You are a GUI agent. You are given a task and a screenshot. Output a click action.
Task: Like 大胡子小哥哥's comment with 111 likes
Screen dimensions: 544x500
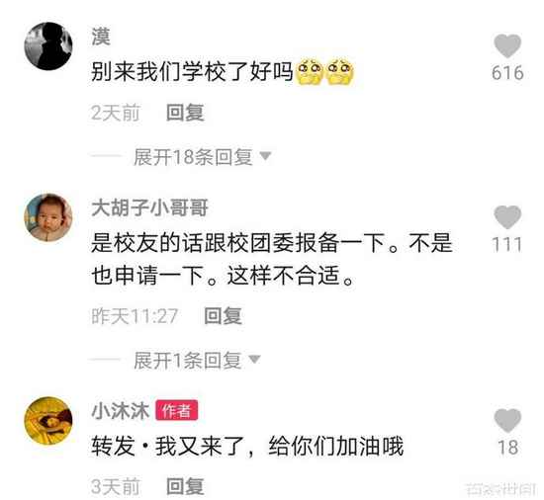click(507, 217)
